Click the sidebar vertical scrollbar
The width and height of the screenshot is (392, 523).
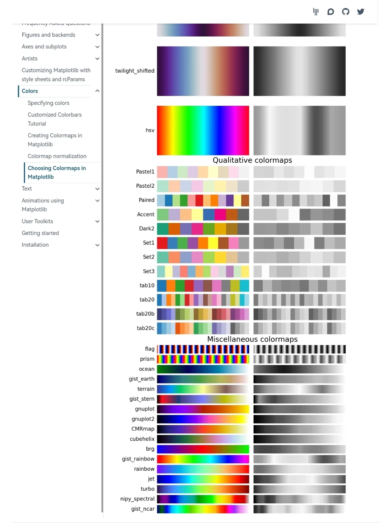102,268
